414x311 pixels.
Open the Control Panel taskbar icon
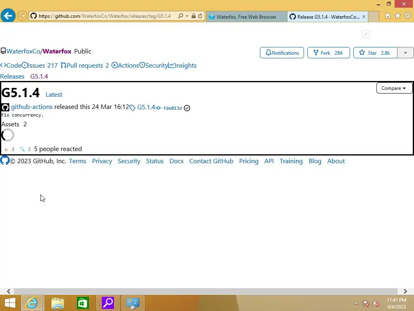133,303
